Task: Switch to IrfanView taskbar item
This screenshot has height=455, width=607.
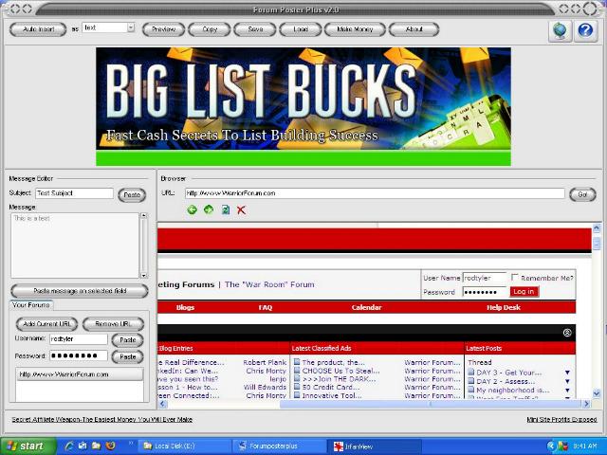Action: coord(375,446)
